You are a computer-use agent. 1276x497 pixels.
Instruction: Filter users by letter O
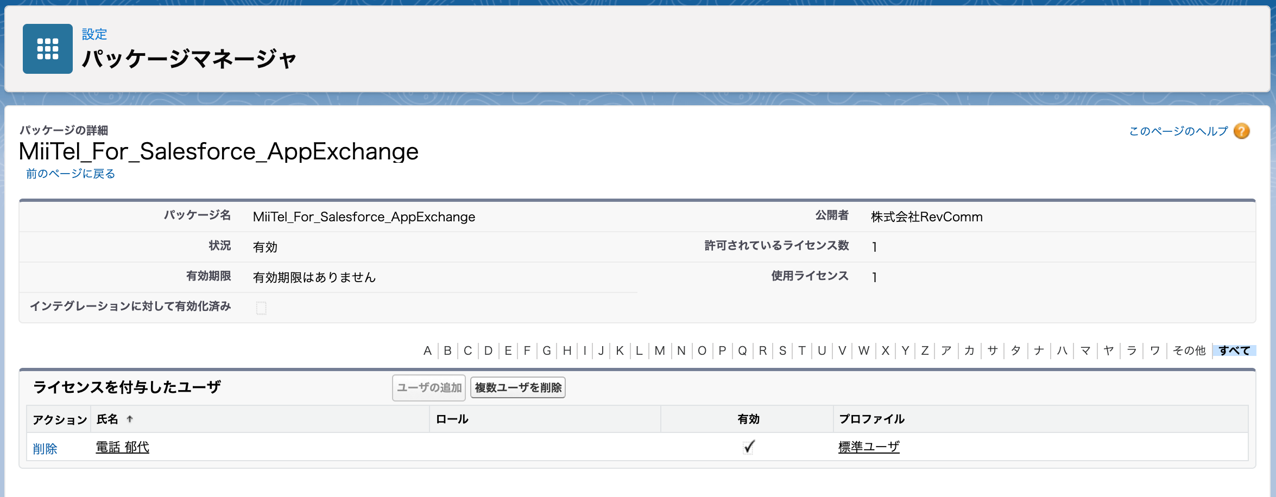(702, 351)
